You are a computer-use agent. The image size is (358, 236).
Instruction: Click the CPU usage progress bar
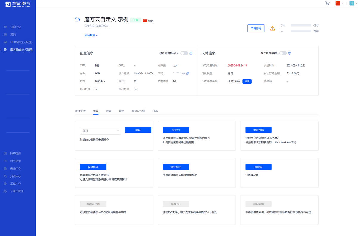[301, 26]
